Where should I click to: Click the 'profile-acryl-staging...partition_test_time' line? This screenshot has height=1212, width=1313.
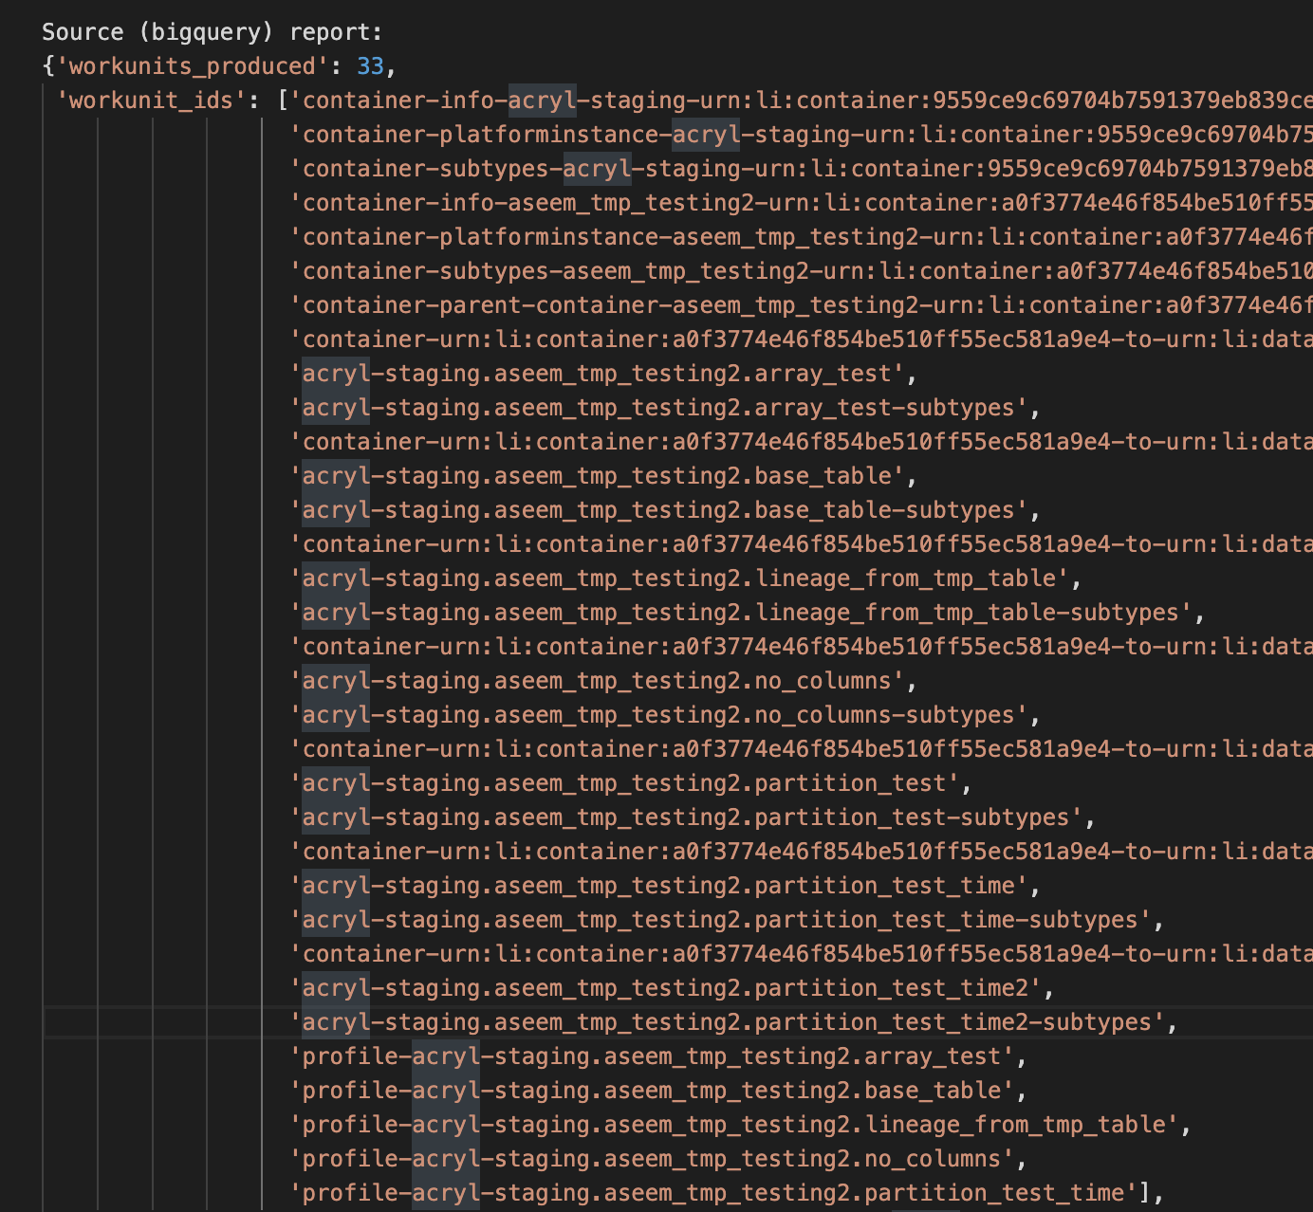pos(727,1193)
